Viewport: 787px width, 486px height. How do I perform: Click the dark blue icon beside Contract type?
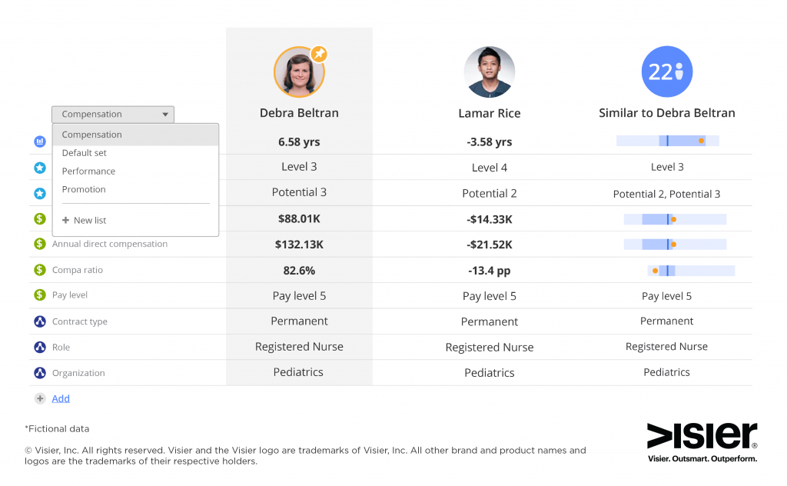(39, 321)
